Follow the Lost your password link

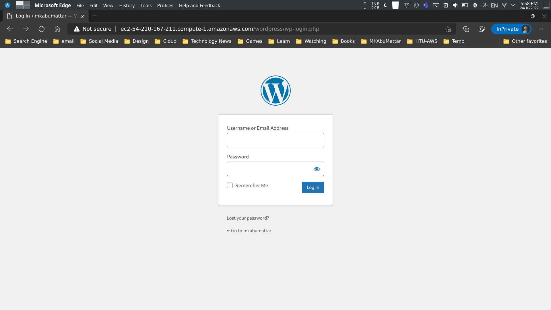(x=248, y=218)
